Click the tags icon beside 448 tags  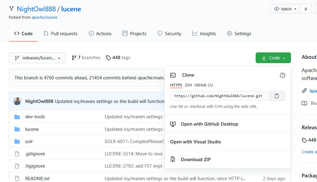(108, 58)
